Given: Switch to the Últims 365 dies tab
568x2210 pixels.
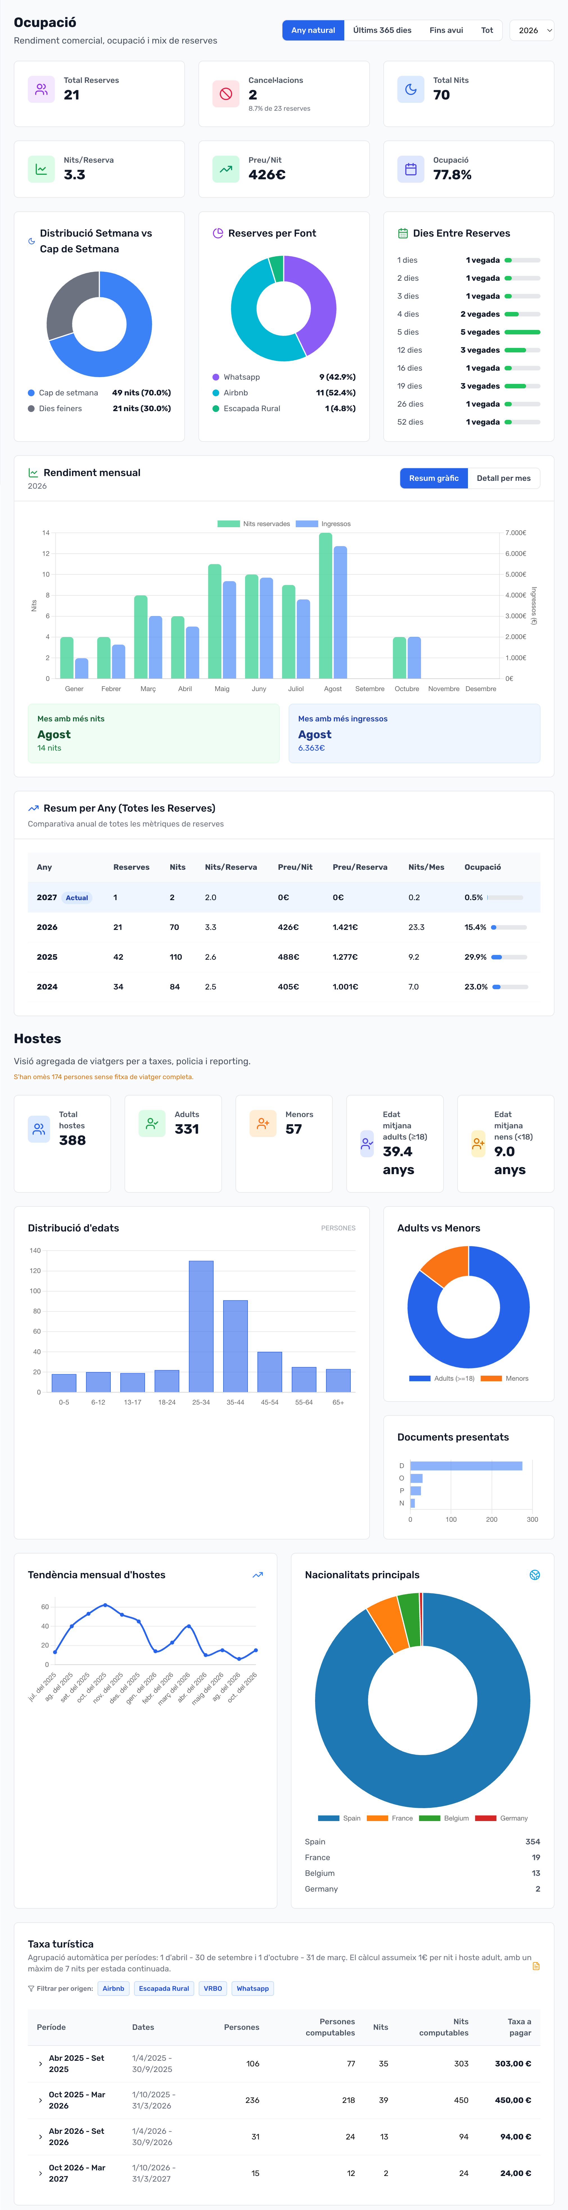Looking at the screenshot, I should [382, 30].
